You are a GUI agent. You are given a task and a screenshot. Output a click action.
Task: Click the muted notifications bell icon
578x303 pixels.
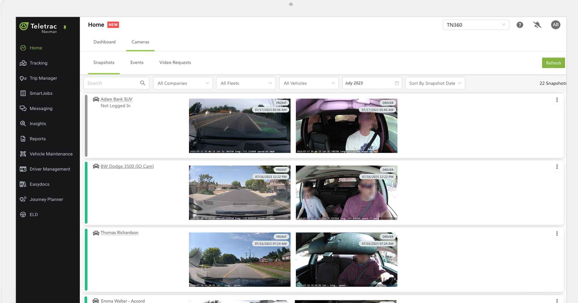tap(537, 25)
